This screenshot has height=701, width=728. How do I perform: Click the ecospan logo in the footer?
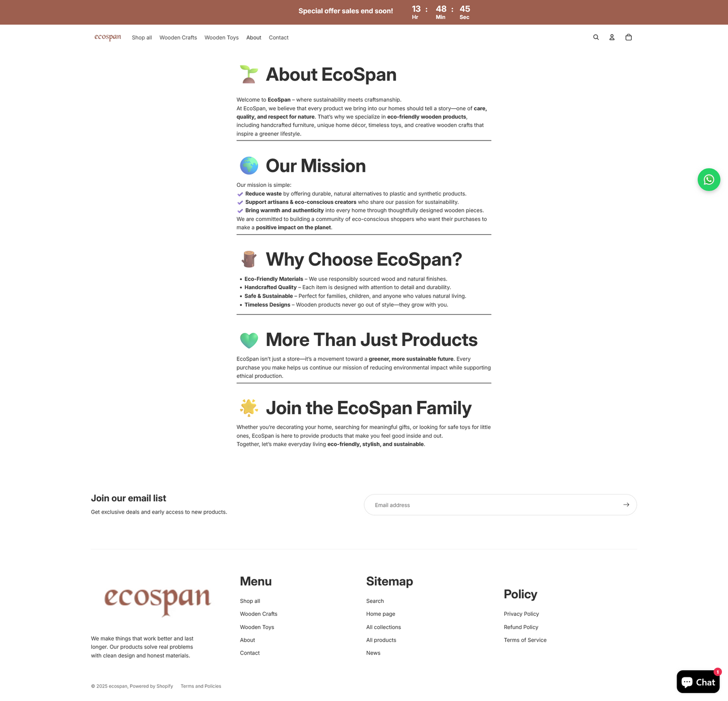point(157,601)
